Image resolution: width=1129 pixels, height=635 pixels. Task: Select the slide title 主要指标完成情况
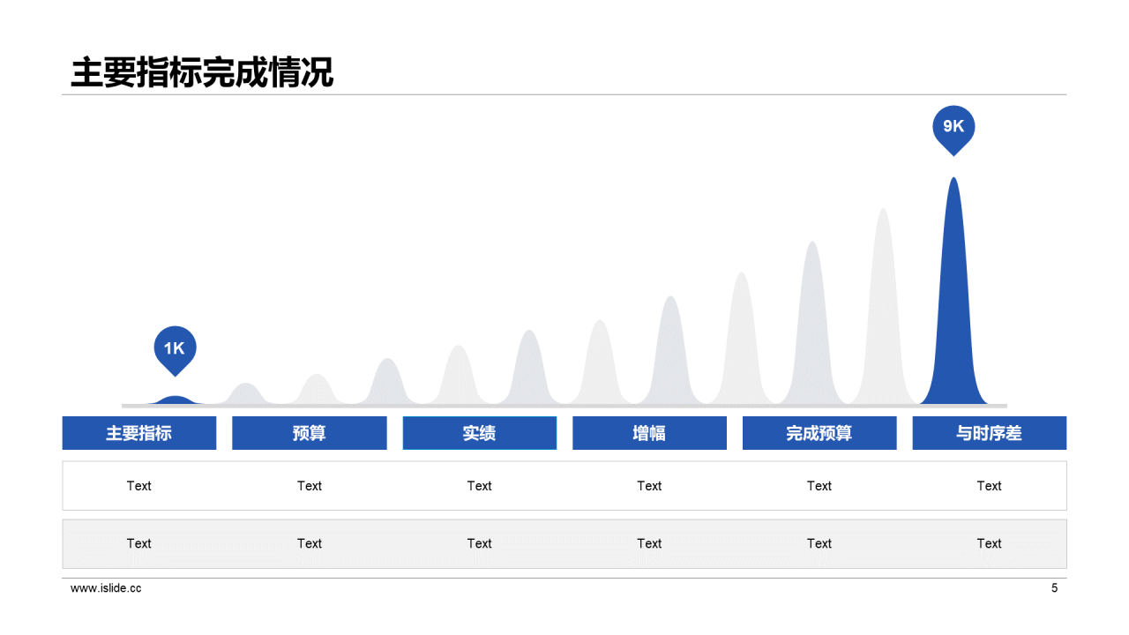[202, 73]
